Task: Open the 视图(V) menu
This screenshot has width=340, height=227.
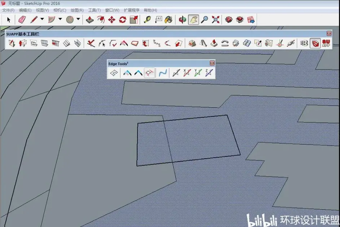Action: [x=42, y=10]
